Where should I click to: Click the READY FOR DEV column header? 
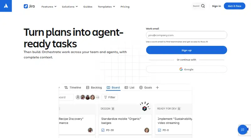tap(167, 109)
